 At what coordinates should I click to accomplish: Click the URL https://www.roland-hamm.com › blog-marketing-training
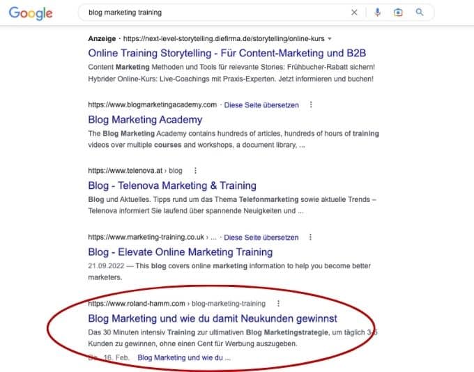[x=177, y=304]
